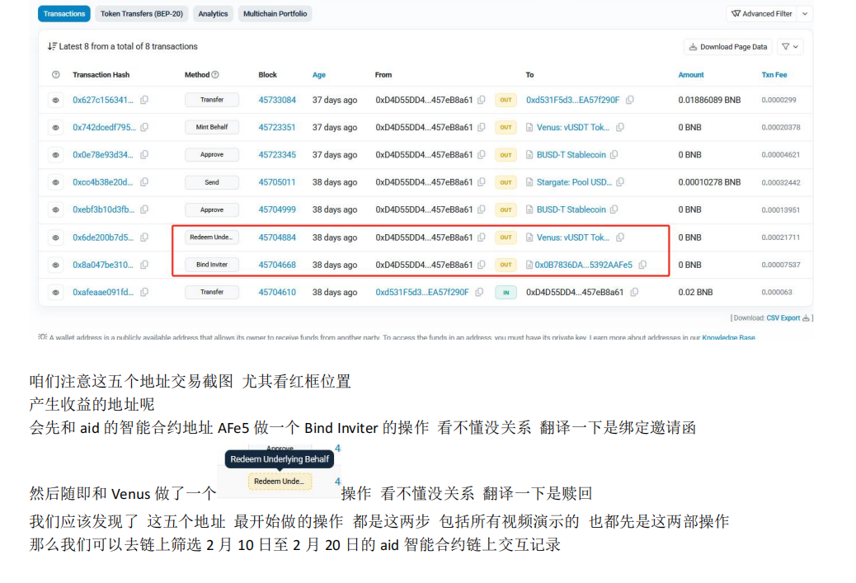
Task: Open the CSV Export link
Action: pos(783,317)
